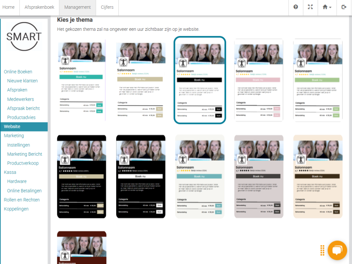
Task: Open Rollen en Rechten
Action: (22, 200)
